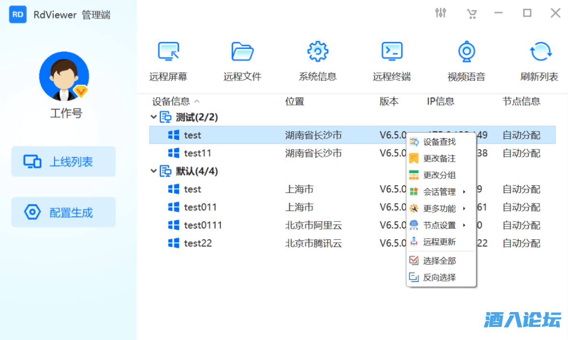Click 会话管理 submenu arrow
568x340 pixels.
click(464, 192)
